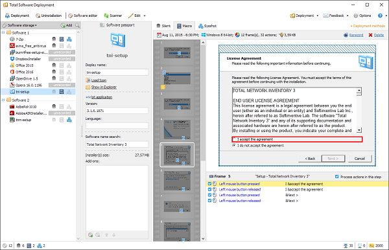
Task: Click the blue help question mark icon
Action: tap(380, 16)
